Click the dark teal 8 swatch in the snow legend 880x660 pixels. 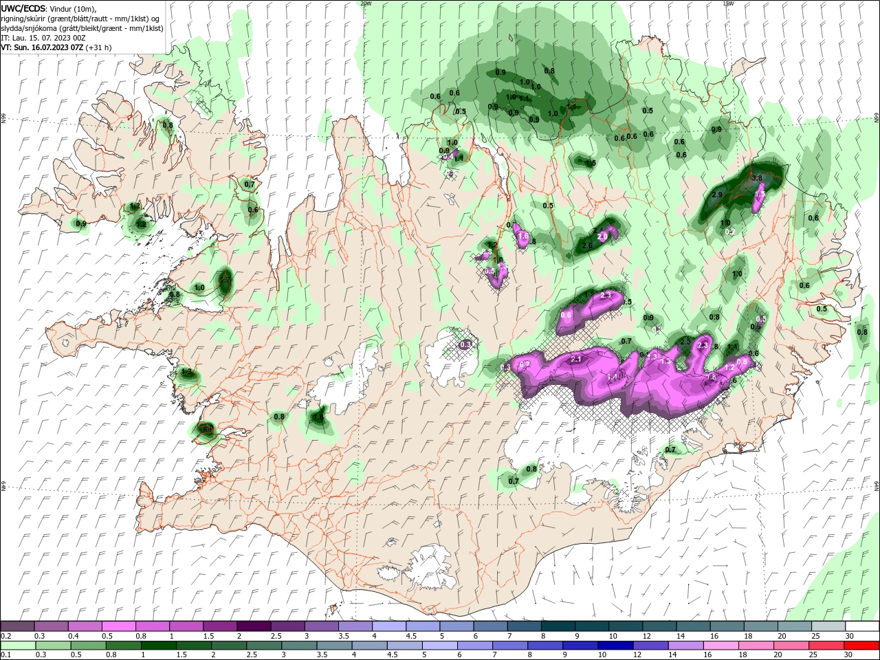(558, 626)
